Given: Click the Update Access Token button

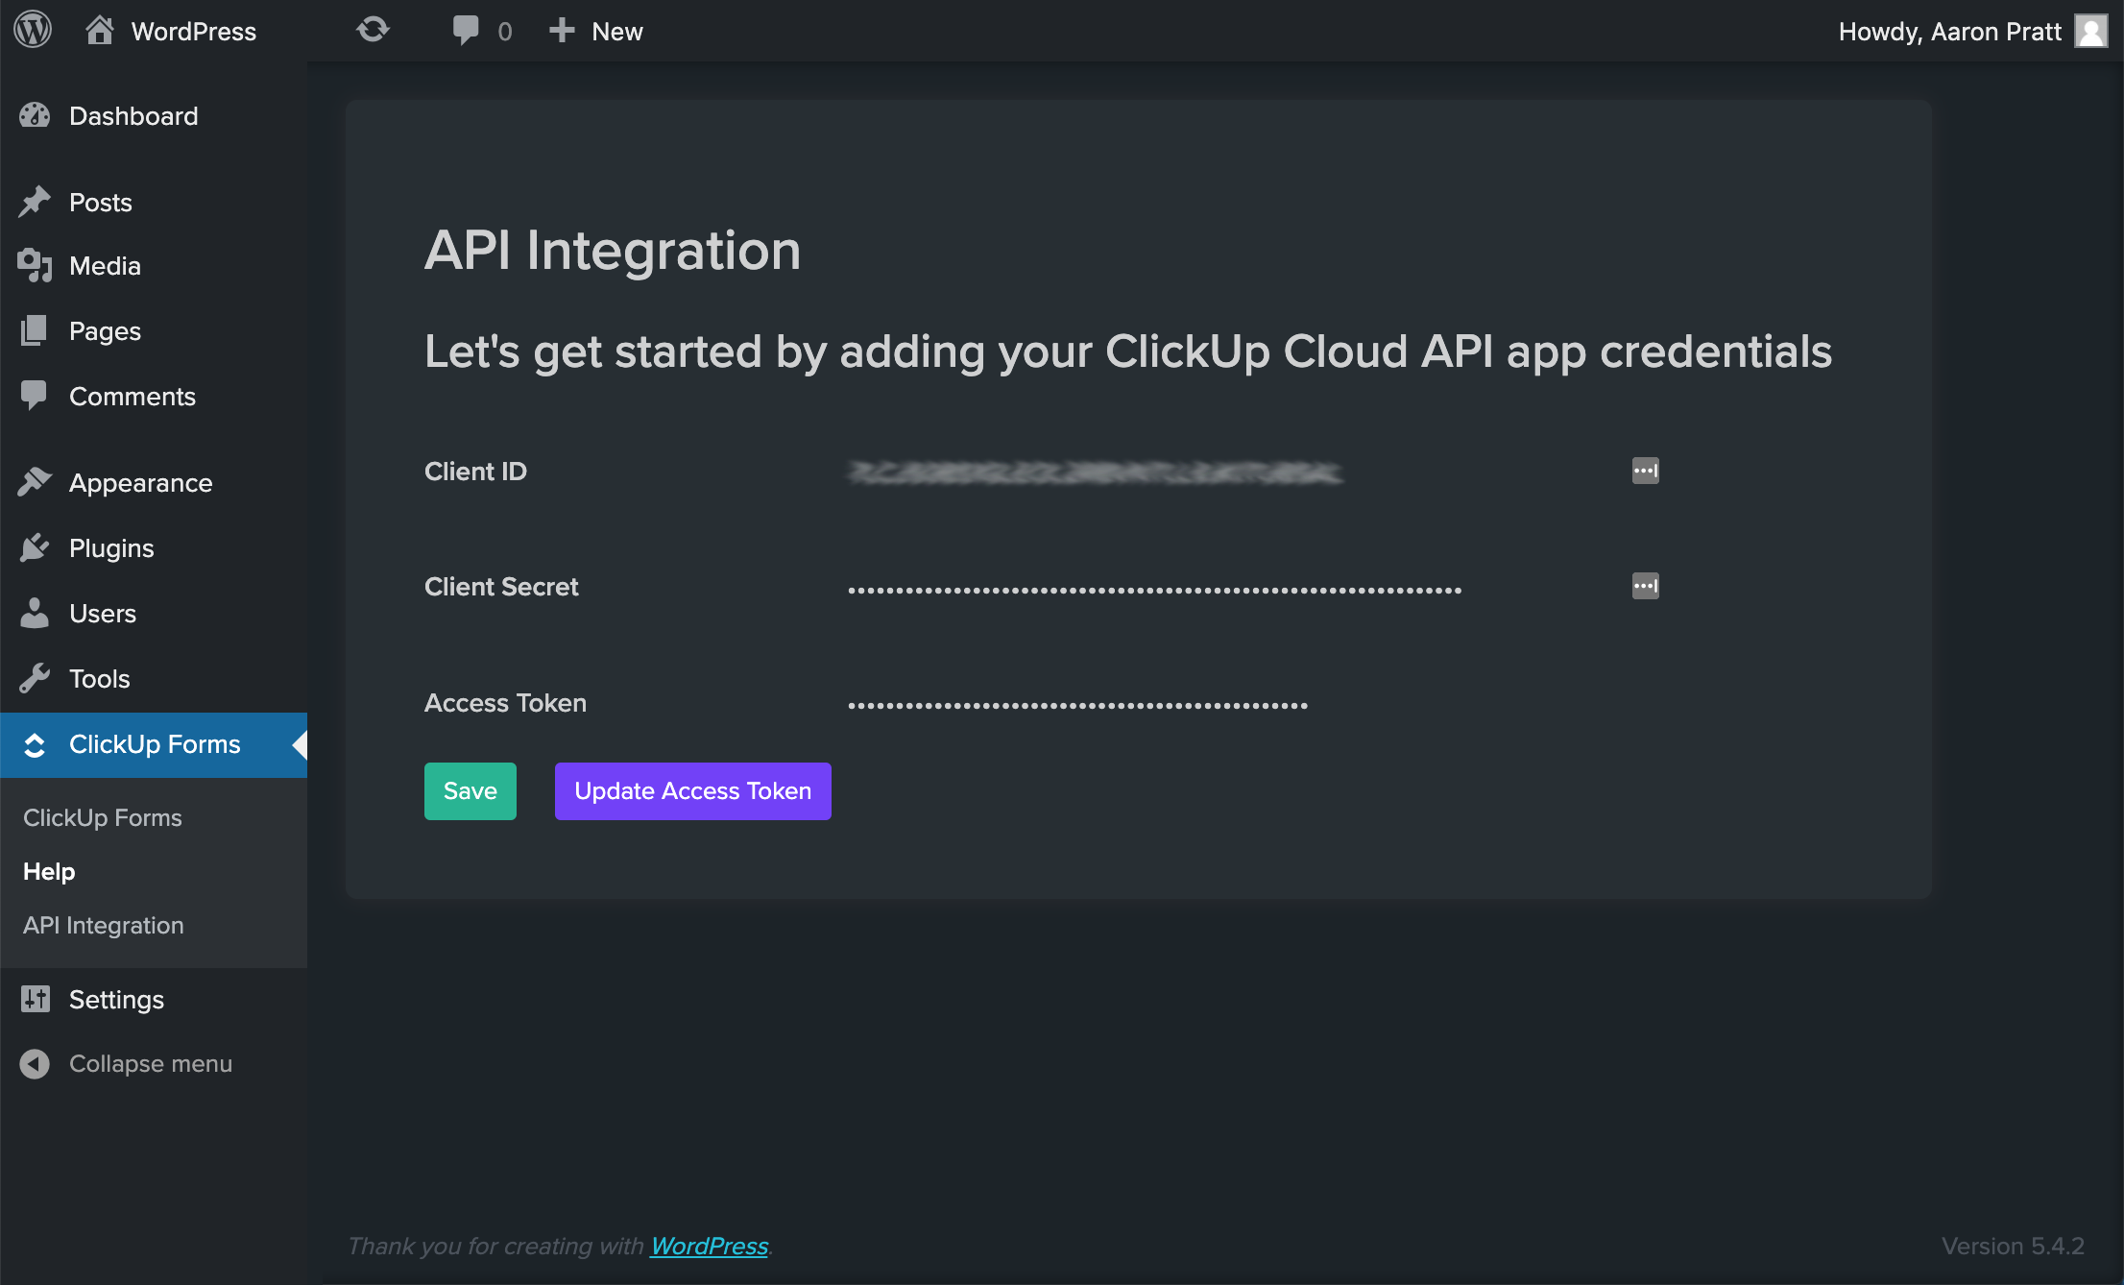Looking at the screenshot, I should point(693,791).
